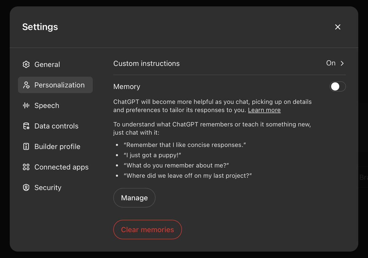Viewport: 368px width, 258px height.
Task: Go to Connected apps tab label
Action: (x=61, y=167)
